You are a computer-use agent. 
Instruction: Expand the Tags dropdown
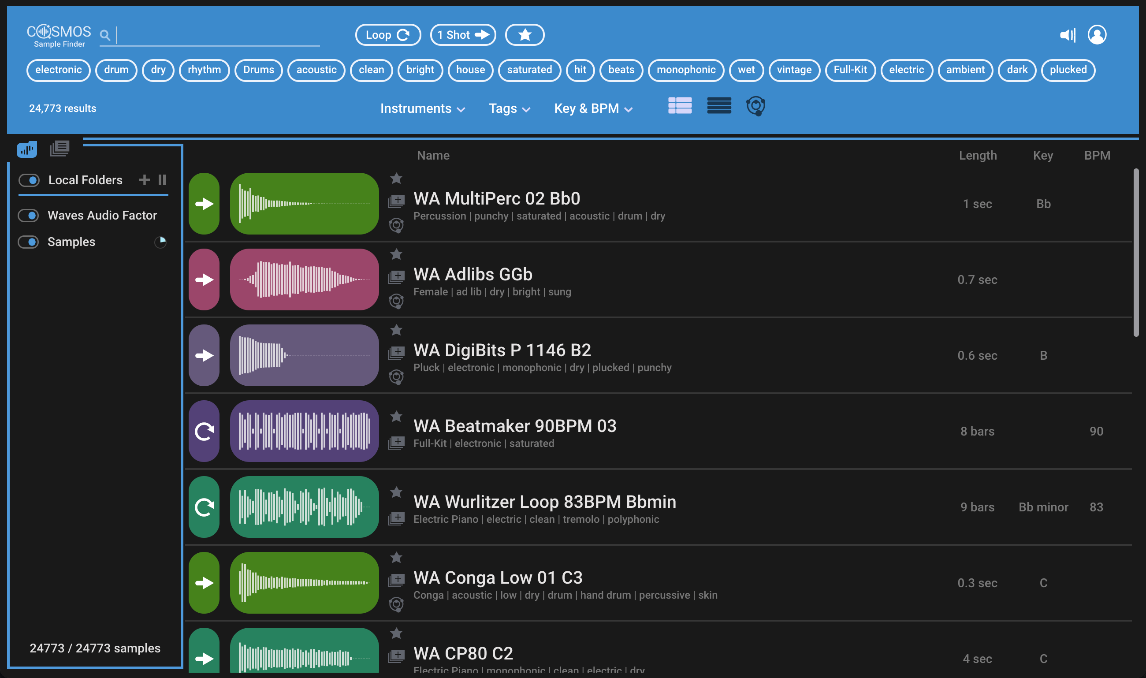click(x=509, y=108)
